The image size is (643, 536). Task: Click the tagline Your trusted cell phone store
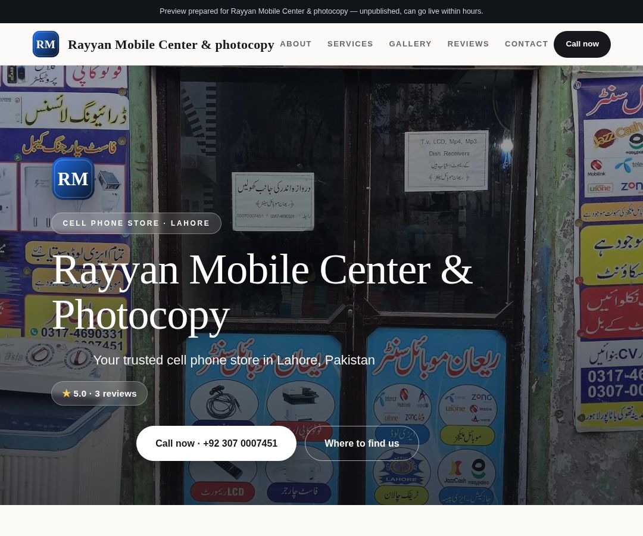pos(234,360)
